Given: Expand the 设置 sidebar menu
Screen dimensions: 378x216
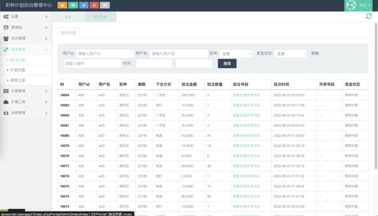Looking at the screenshot, I should (x=26, y=17).
